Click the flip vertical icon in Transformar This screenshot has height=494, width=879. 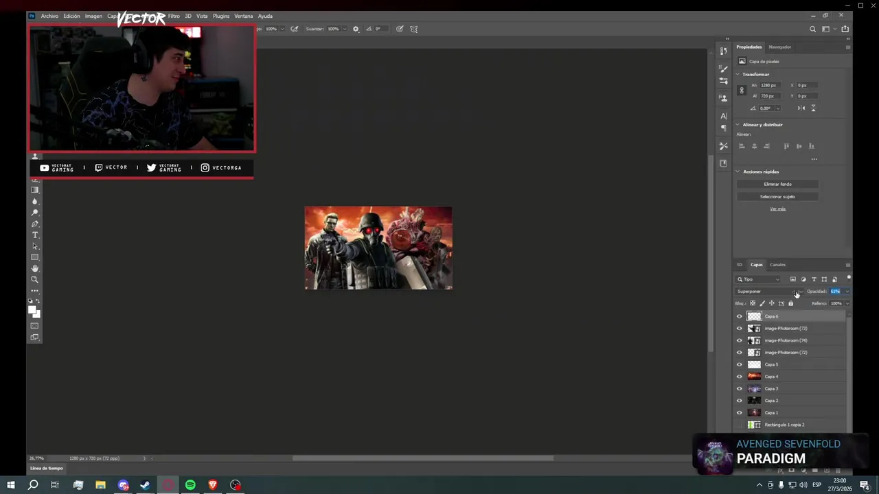pyautogui.click(x=813, y=108)
